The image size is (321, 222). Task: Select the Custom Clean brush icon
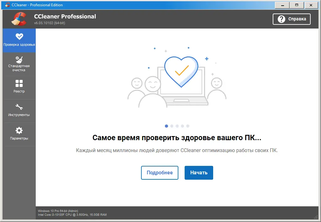[19, 60]
